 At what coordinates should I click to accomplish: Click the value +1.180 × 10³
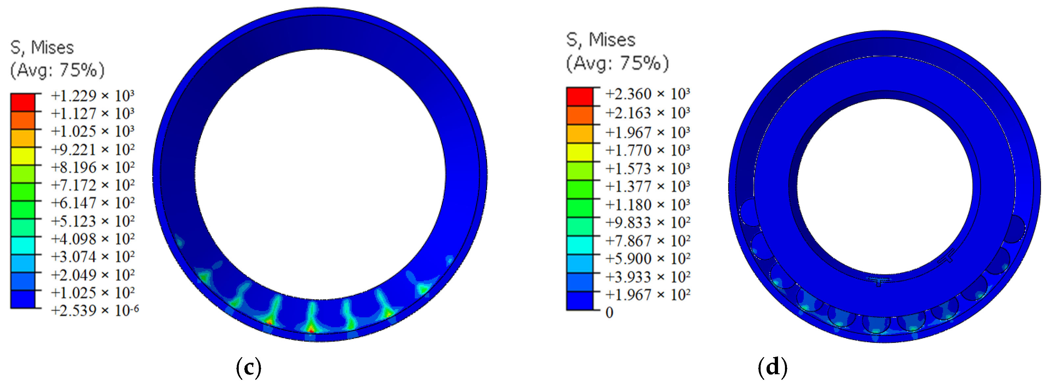pyautogui.click(x=648, y=205)
